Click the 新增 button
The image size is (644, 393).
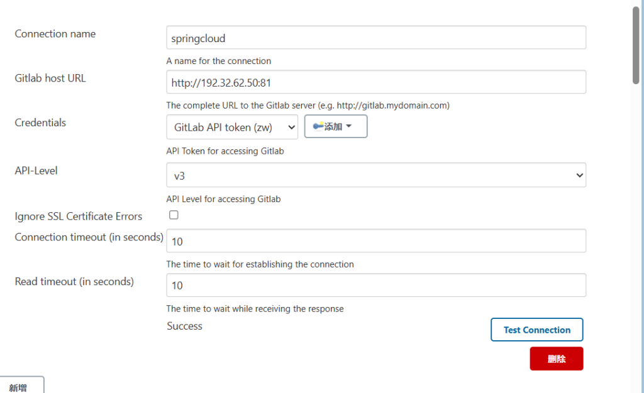pyautogui.click(x=19, y=387)
